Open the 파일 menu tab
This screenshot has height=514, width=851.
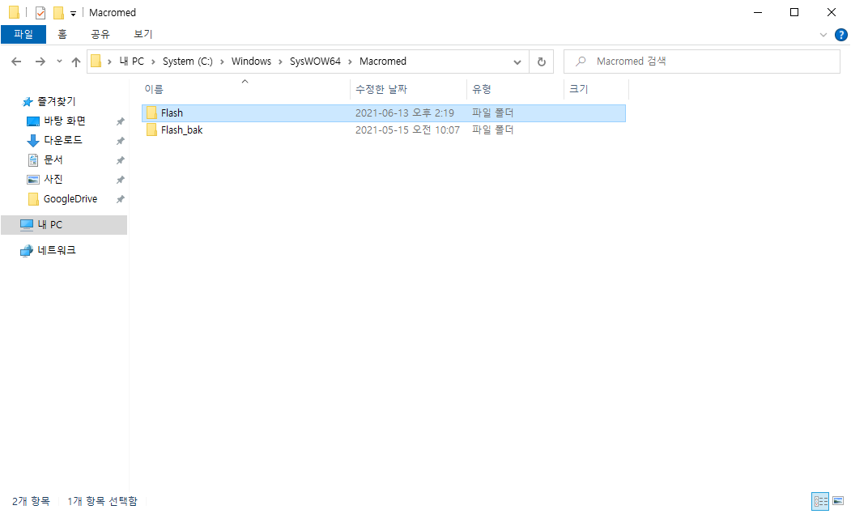(x=23, y=34)
